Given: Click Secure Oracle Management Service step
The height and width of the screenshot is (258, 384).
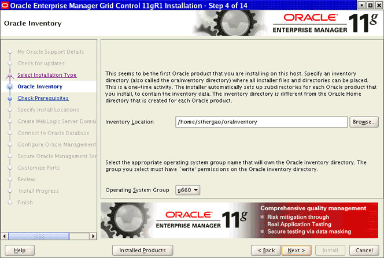Looking at the screenshot, I should (x=57, y=156).
